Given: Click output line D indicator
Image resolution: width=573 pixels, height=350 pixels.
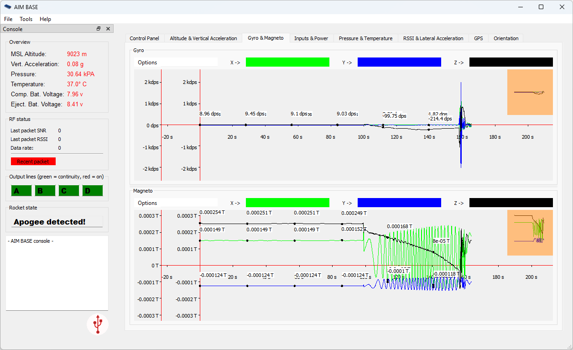Looking at the screenshot, I should (x=93, y=191).
